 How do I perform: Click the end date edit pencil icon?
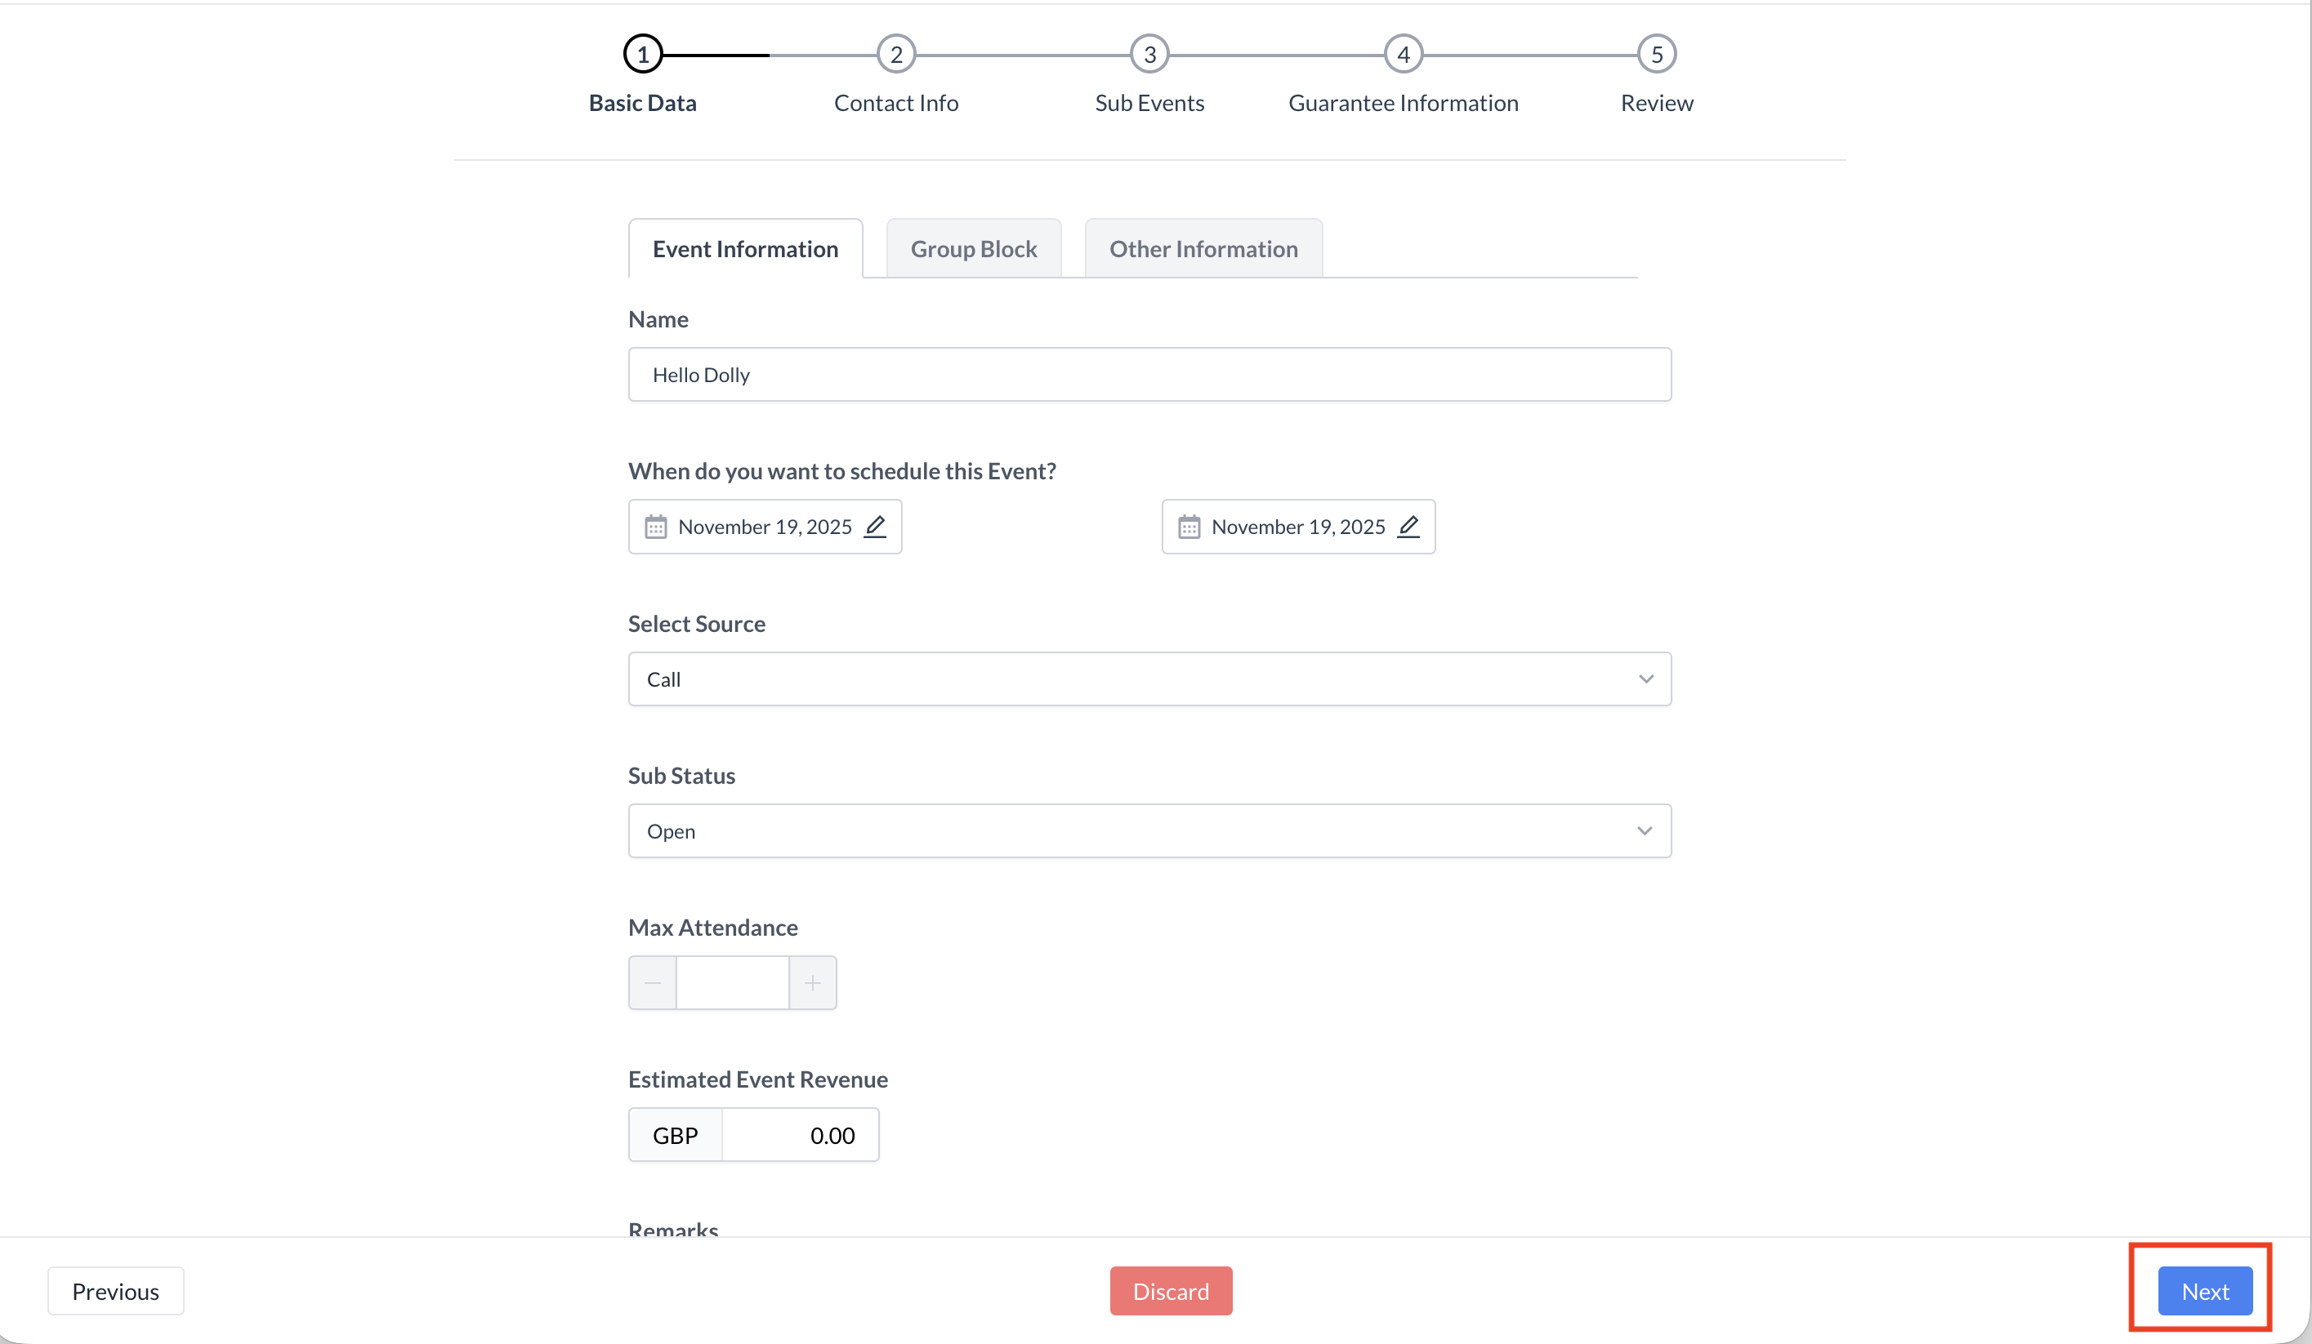click(x=1408, y=526)
